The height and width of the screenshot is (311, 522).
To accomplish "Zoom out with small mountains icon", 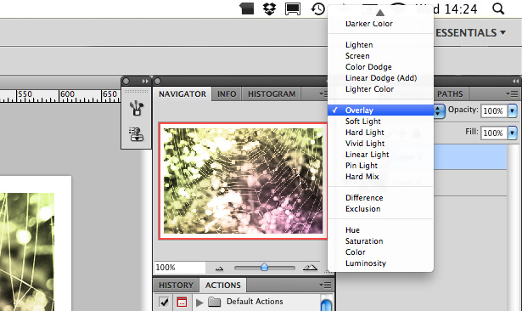I will click(219, 268).
